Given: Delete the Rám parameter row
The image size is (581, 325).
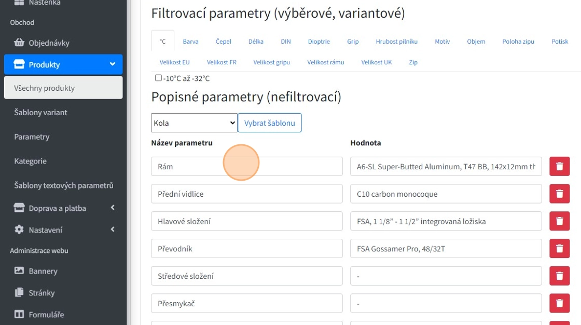Looking at the screenshot, I should click(559, 167).
